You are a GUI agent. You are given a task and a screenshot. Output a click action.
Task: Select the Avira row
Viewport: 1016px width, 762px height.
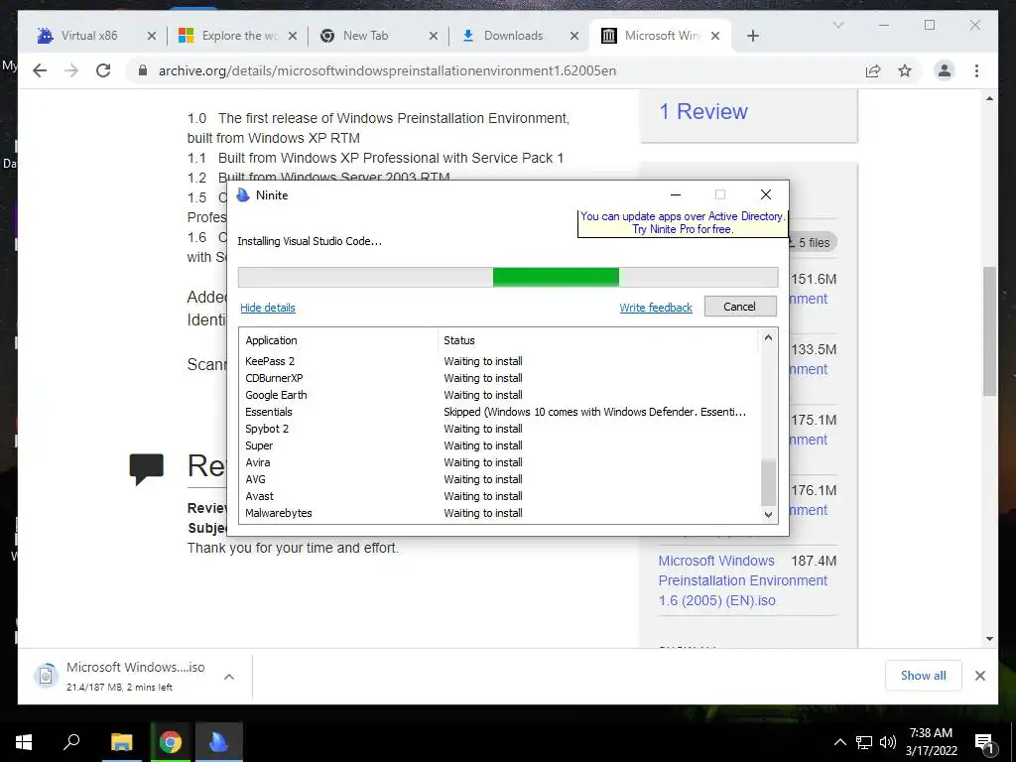pos(499,462)
